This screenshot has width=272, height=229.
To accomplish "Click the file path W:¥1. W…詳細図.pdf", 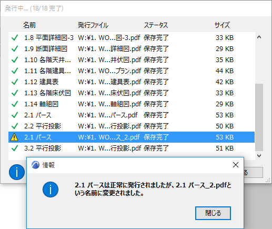I will 109,48.
